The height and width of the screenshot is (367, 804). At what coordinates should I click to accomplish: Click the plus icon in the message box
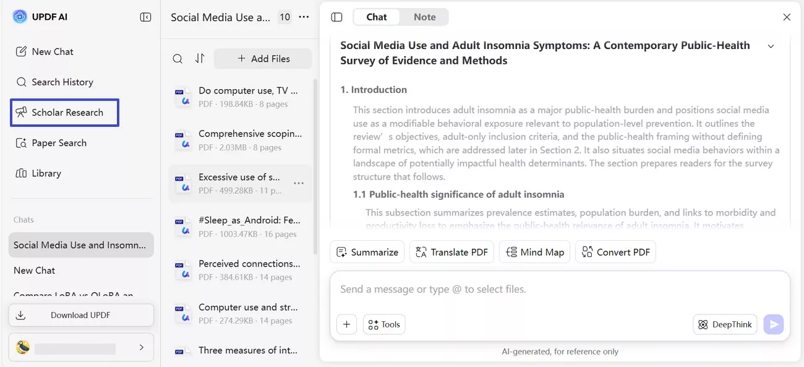tap(346, 324)
